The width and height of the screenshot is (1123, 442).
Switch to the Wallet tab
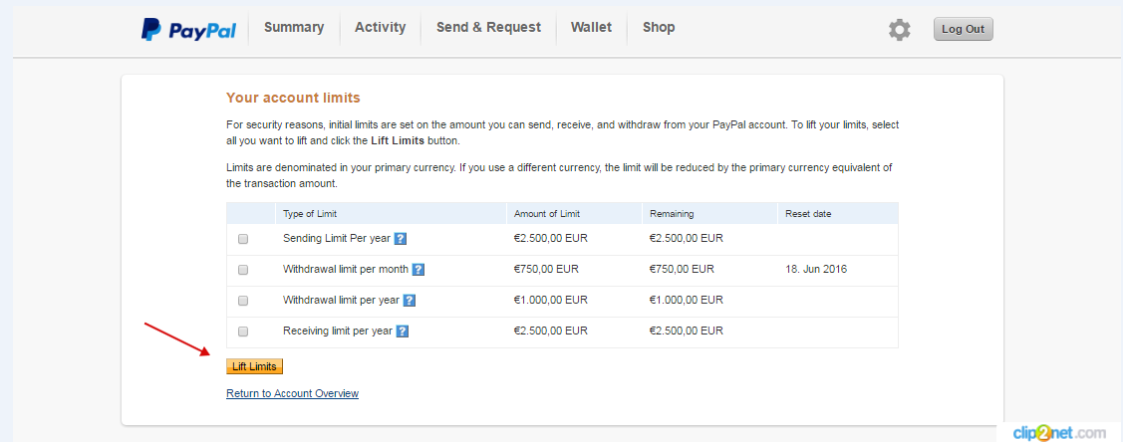591,27
